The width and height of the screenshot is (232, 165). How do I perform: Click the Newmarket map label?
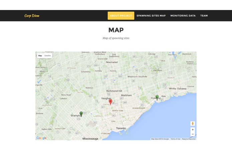coord(112,62)
